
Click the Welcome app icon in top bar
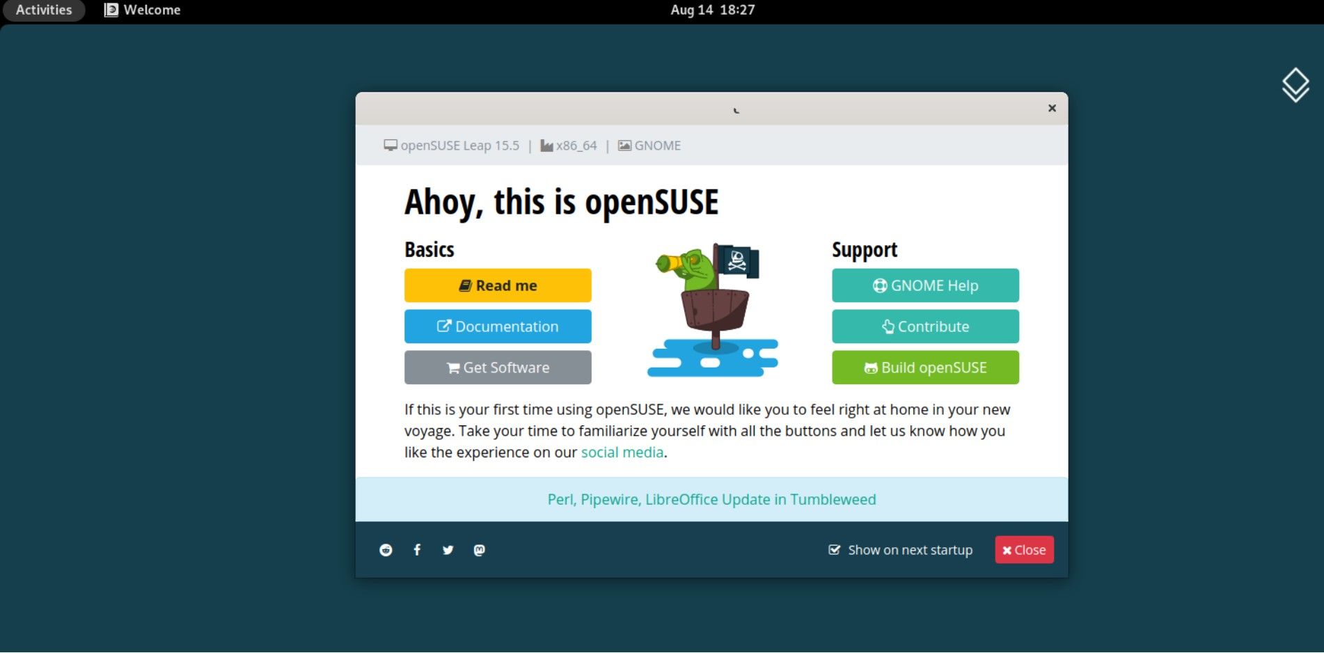[111, 9]
